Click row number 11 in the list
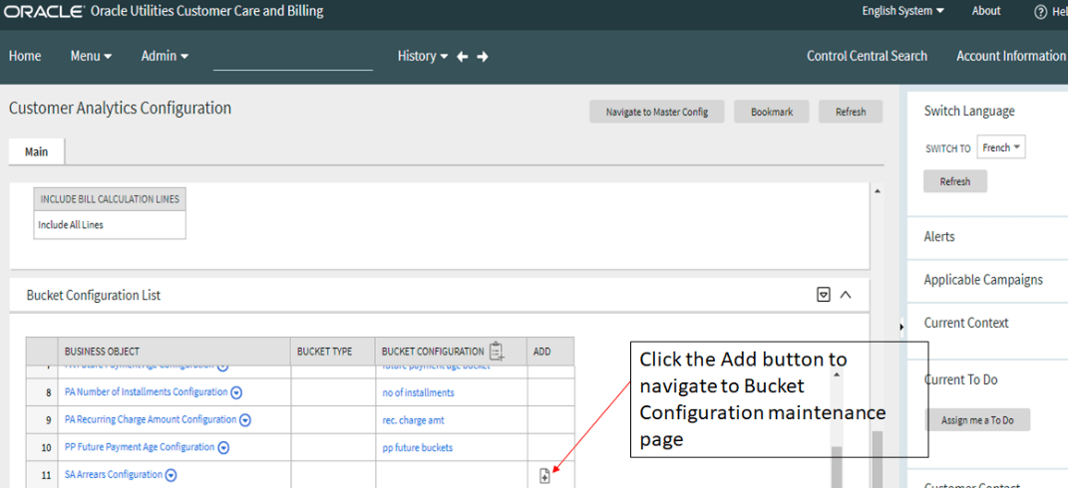Screen dimensions: 1068x488 tap(46, 475)
